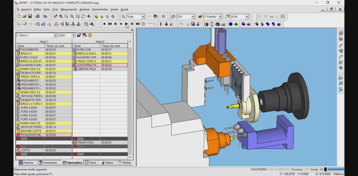The image size is (358, 176).
Task: Toggle Grade setting in status bar
Action: point(314,169)
